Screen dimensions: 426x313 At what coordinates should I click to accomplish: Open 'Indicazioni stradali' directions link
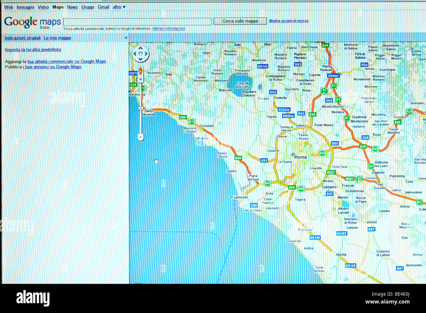(23, 38)
